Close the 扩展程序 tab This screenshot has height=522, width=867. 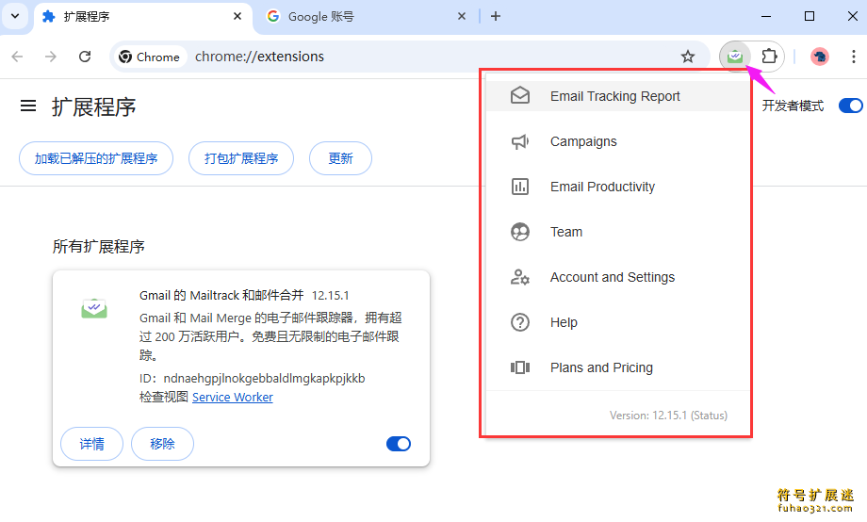click(x=237, y=17)
